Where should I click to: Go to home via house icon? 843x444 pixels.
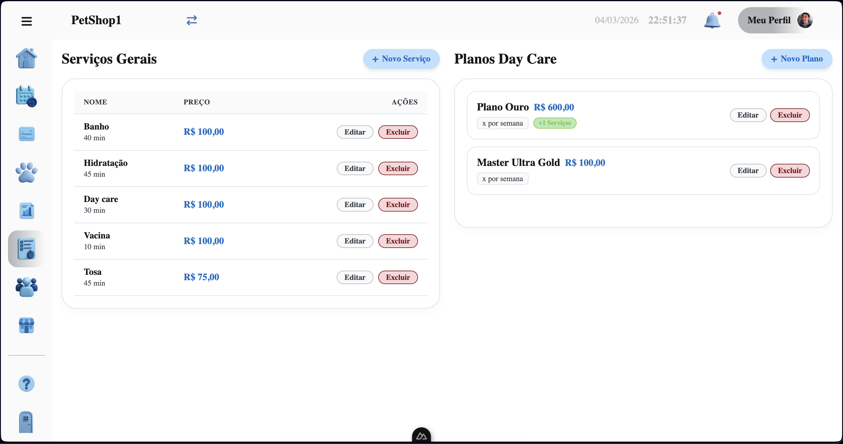27,58
